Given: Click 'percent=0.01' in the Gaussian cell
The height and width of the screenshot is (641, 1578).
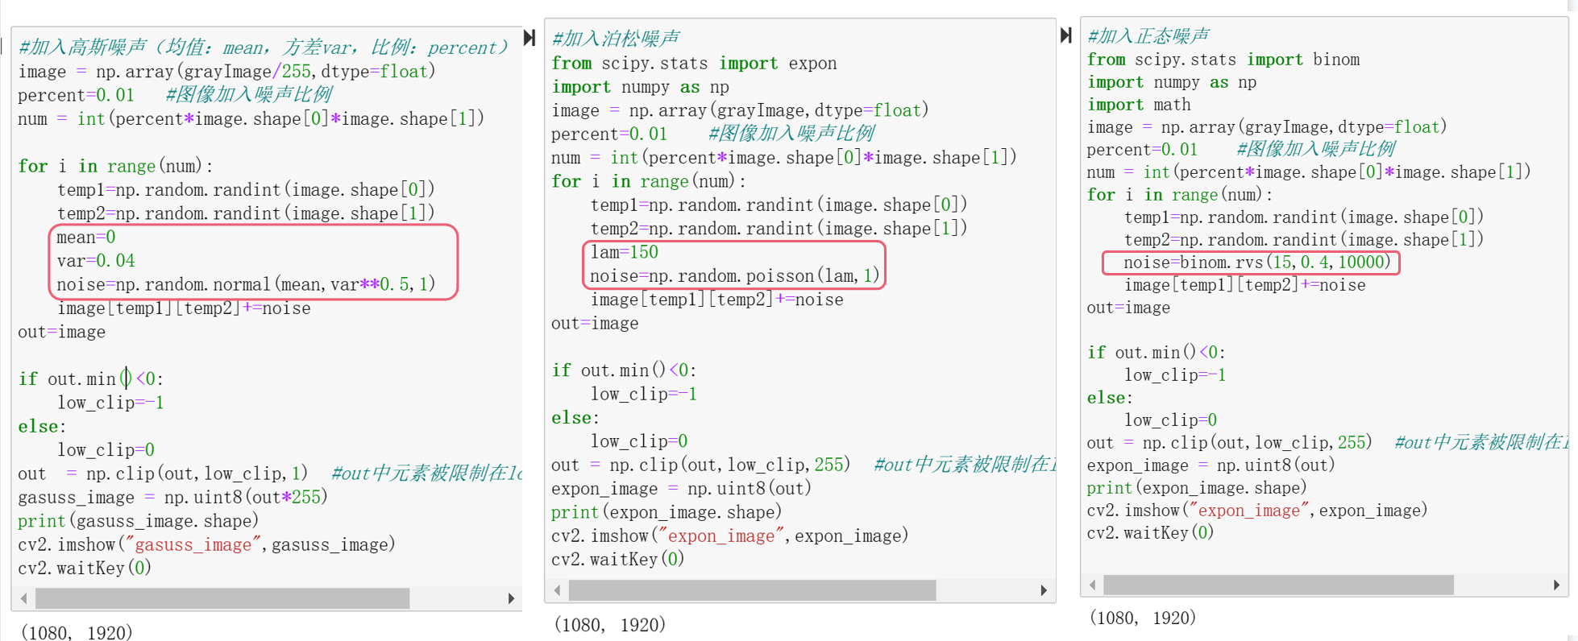Looking at the screenshot, I should [x=76, y=95].
